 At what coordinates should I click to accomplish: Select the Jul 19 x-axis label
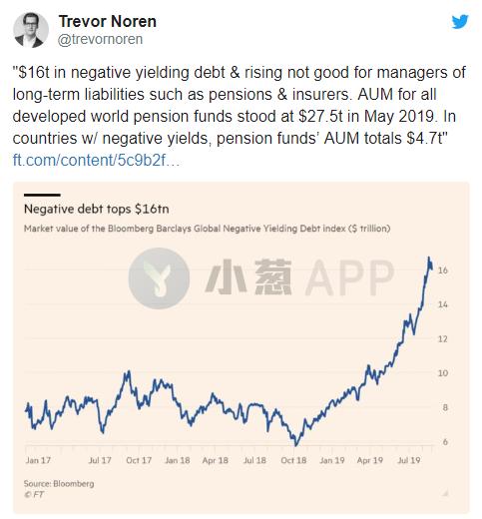pos(409,460)
